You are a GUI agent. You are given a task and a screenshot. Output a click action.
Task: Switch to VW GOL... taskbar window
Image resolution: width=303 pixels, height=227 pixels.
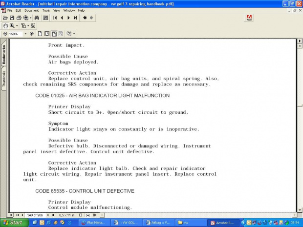coord(127,223)
